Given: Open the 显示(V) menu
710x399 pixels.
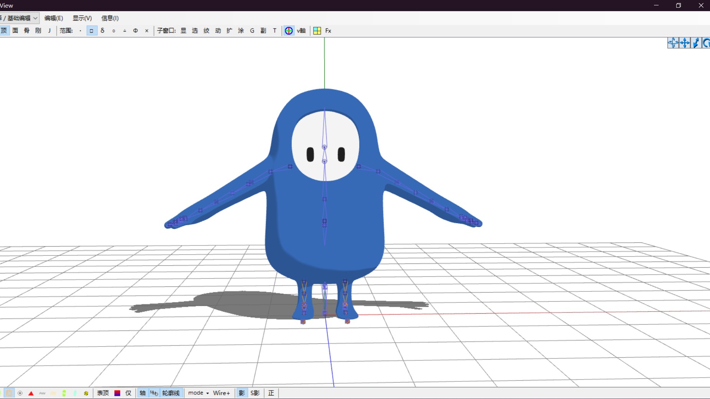Looking at the screenshot, I should click(x=82, y=18).
